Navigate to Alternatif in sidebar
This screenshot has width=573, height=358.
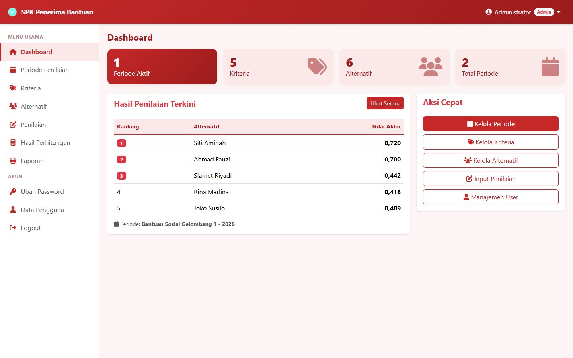pyautogui.click(x=50, y=106)
